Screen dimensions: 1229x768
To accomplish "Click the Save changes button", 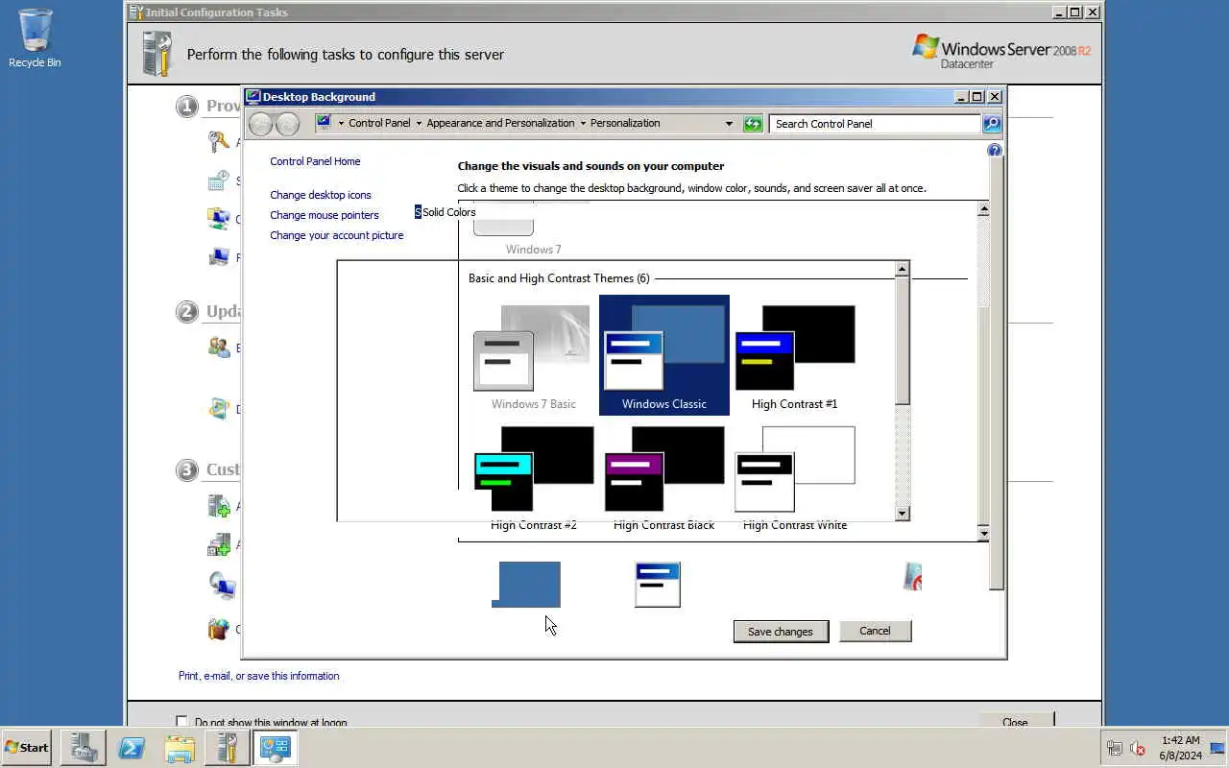I will (781, 631).
